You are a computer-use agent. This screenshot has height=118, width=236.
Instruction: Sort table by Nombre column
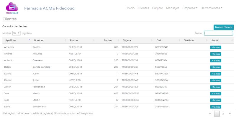coord(49,40)
